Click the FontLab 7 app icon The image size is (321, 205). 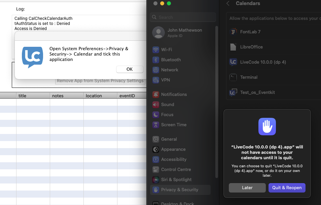point(233,32)
